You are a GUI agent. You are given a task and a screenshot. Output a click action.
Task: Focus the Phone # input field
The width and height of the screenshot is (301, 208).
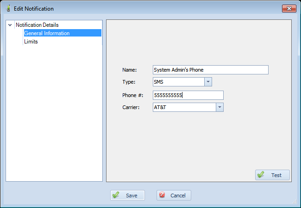(188, 95)
